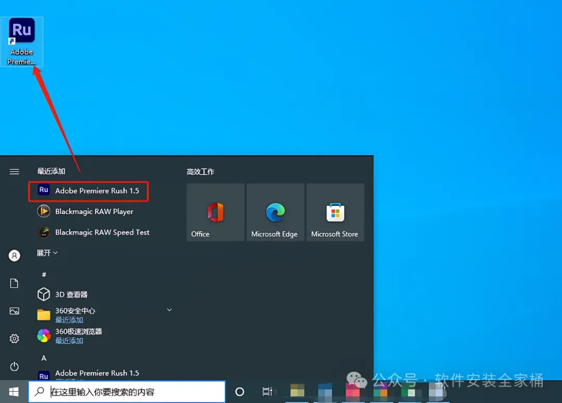Click the Start menu hamburger icon
The image size is (562, 403).
[15, 171]
